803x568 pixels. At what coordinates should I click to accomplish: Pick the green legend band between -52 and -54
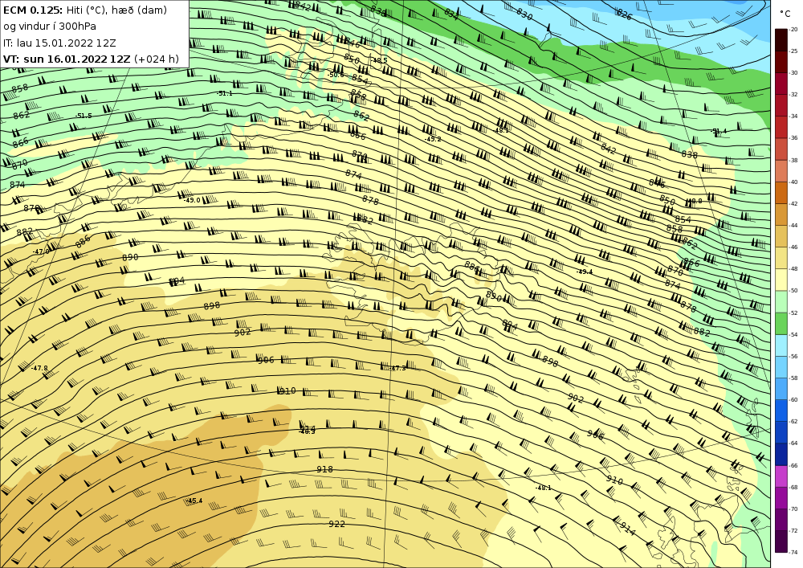coord(781,324)
